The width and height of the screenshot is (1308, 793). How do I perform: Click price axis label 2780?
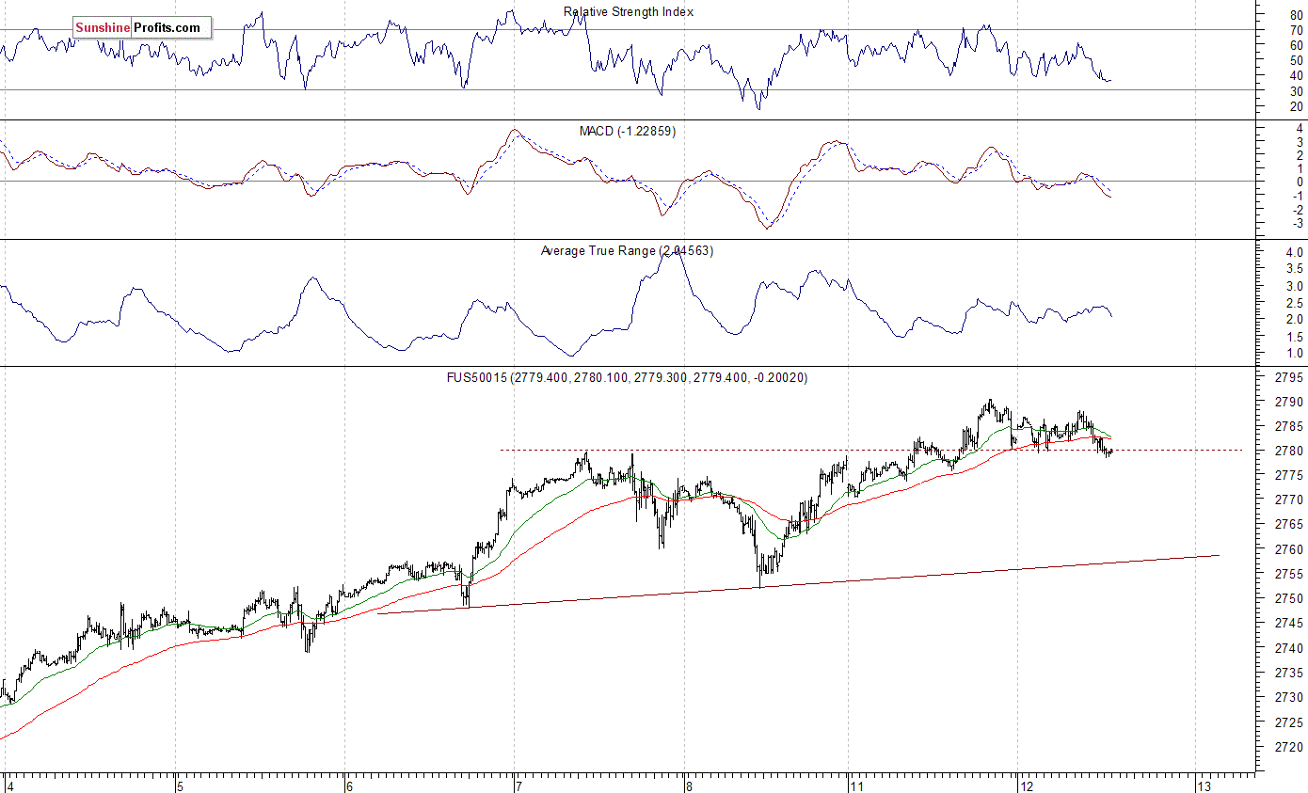[x=1291, y=451]
